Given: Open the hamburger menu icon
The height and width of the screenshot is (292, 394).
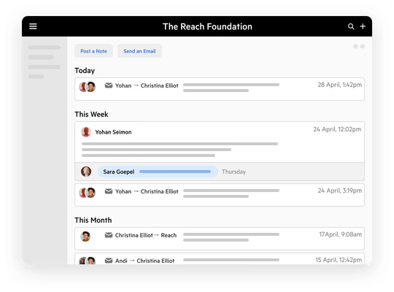Looking at the screenshot, I should click(x=33, y=26).
